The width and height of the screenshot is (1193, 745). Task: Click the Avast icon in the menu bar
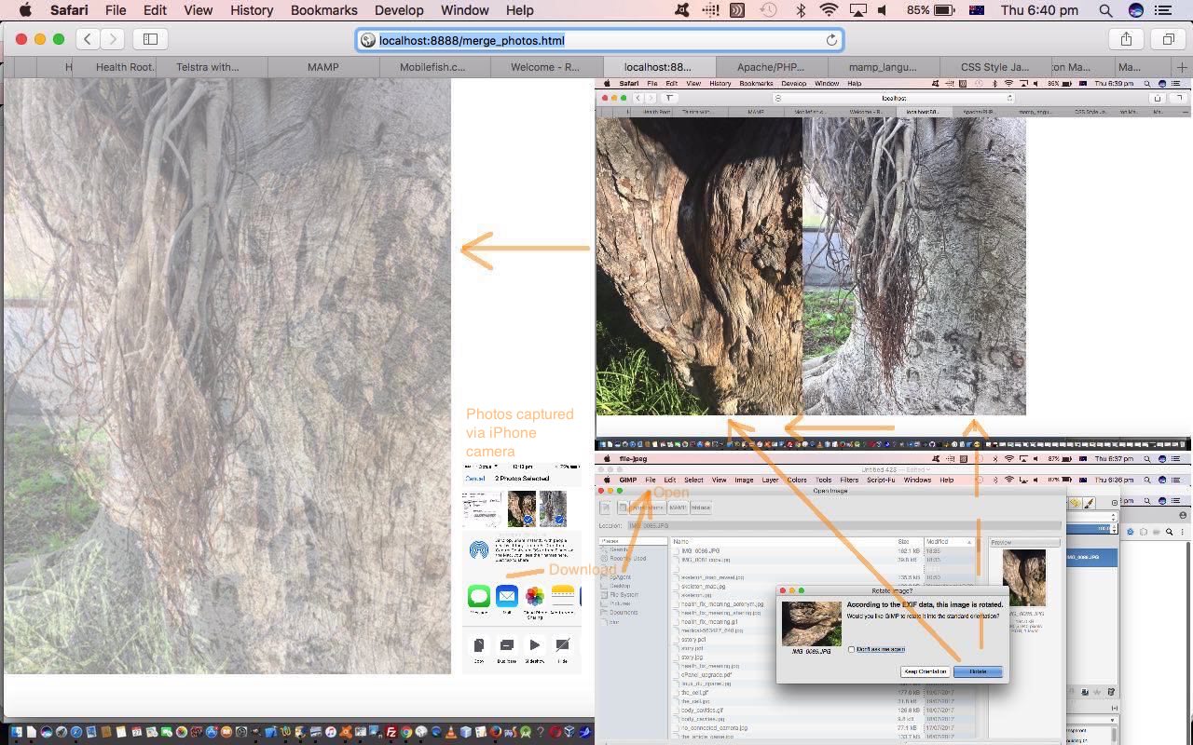click(x=684, y=10)
